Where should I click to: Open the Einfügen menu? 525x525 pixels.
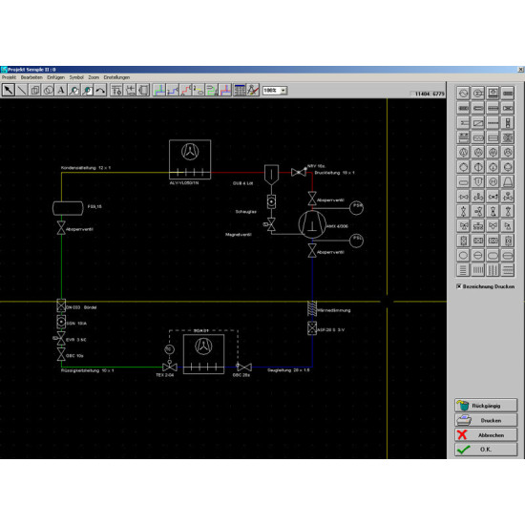[x=55, y=77]
